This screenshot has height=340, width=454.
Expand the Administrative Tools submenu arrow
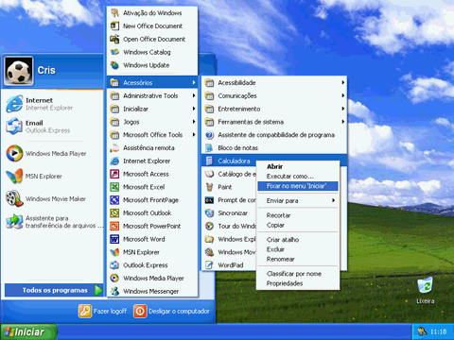194,95
